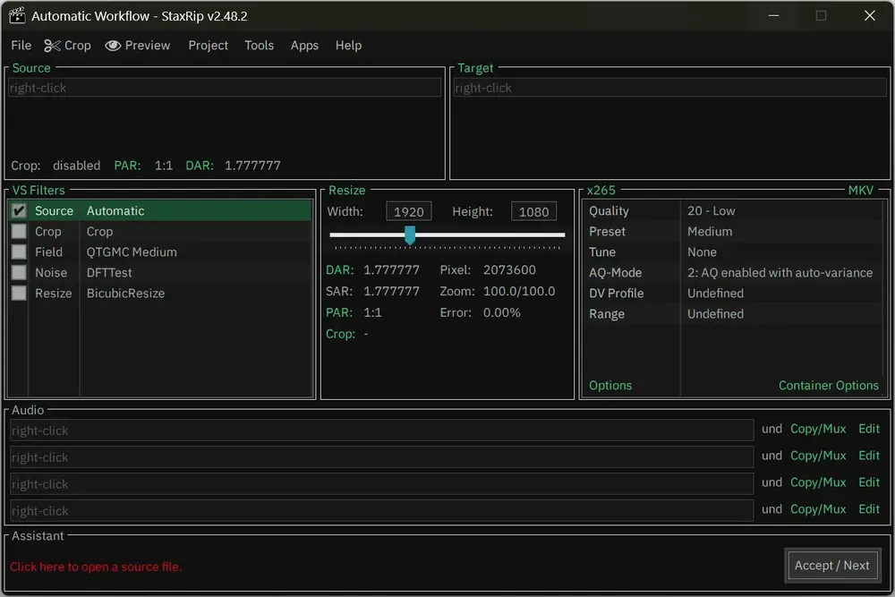Open the Tools menu
The image size is (895, 597).
pos(260,46)
